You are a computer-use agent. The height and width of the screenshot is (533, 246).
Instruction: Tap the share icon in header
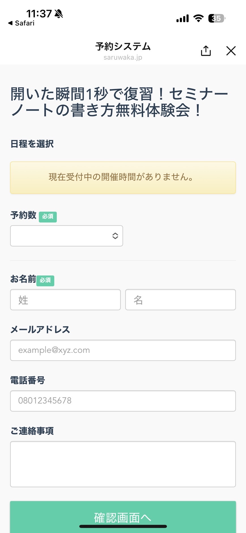(x=206, y=51)
